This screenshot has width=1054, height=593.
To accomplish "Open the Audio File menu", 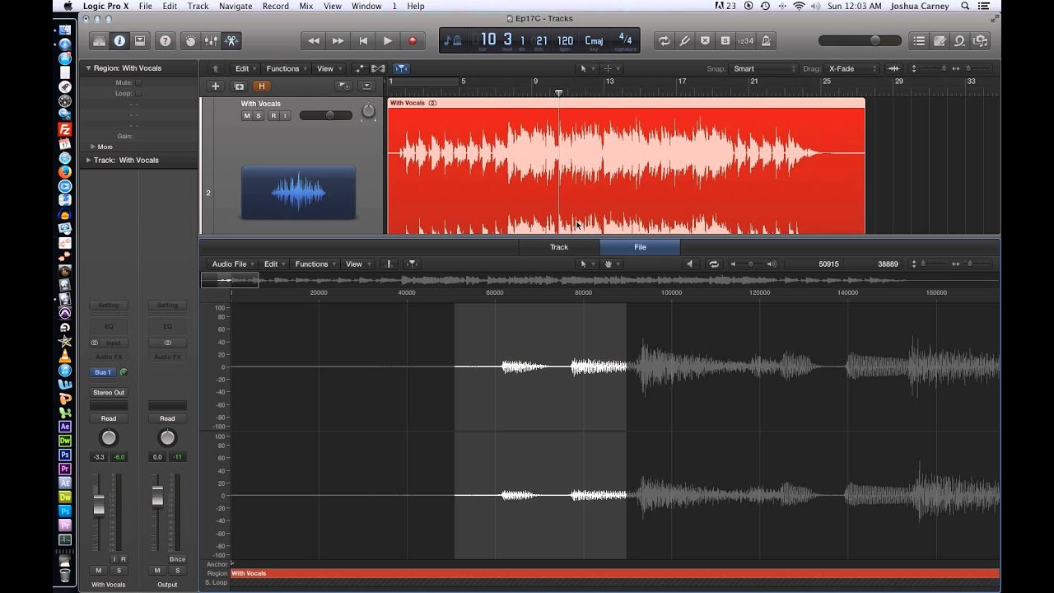I will (231, 264).
